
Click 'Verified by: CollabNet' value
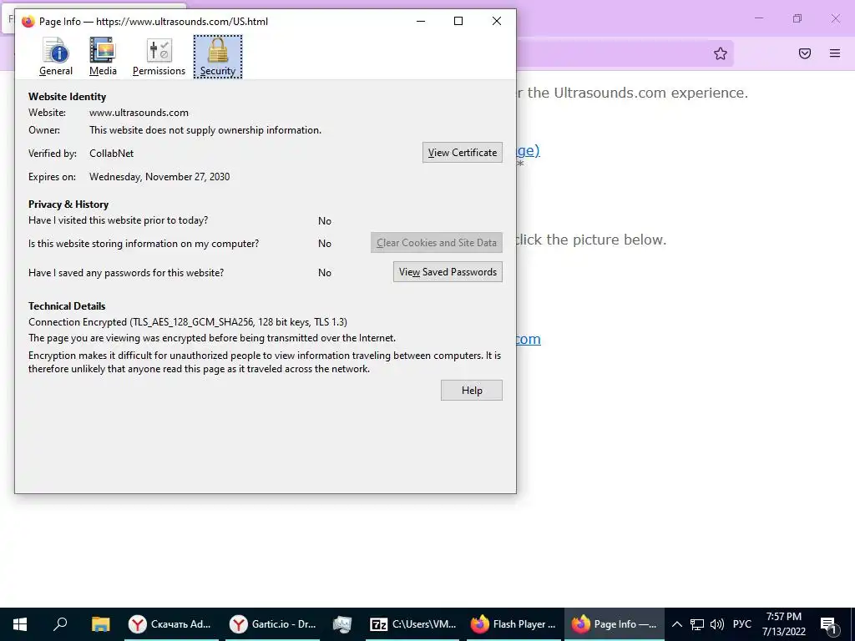pos(111,154)
